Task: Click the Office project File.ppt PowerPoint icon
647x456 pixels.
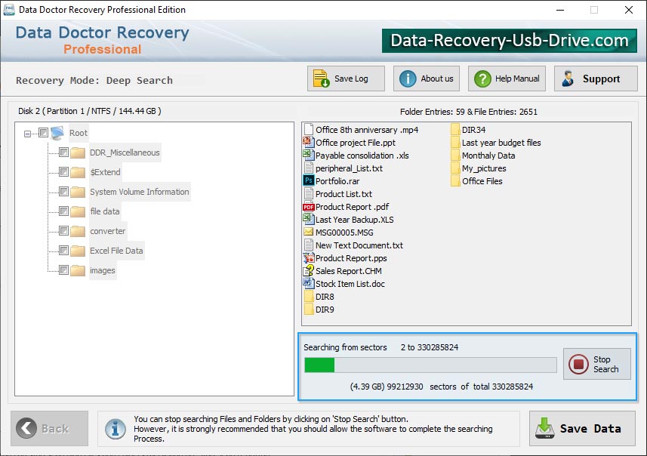Action: coord(309,143)
